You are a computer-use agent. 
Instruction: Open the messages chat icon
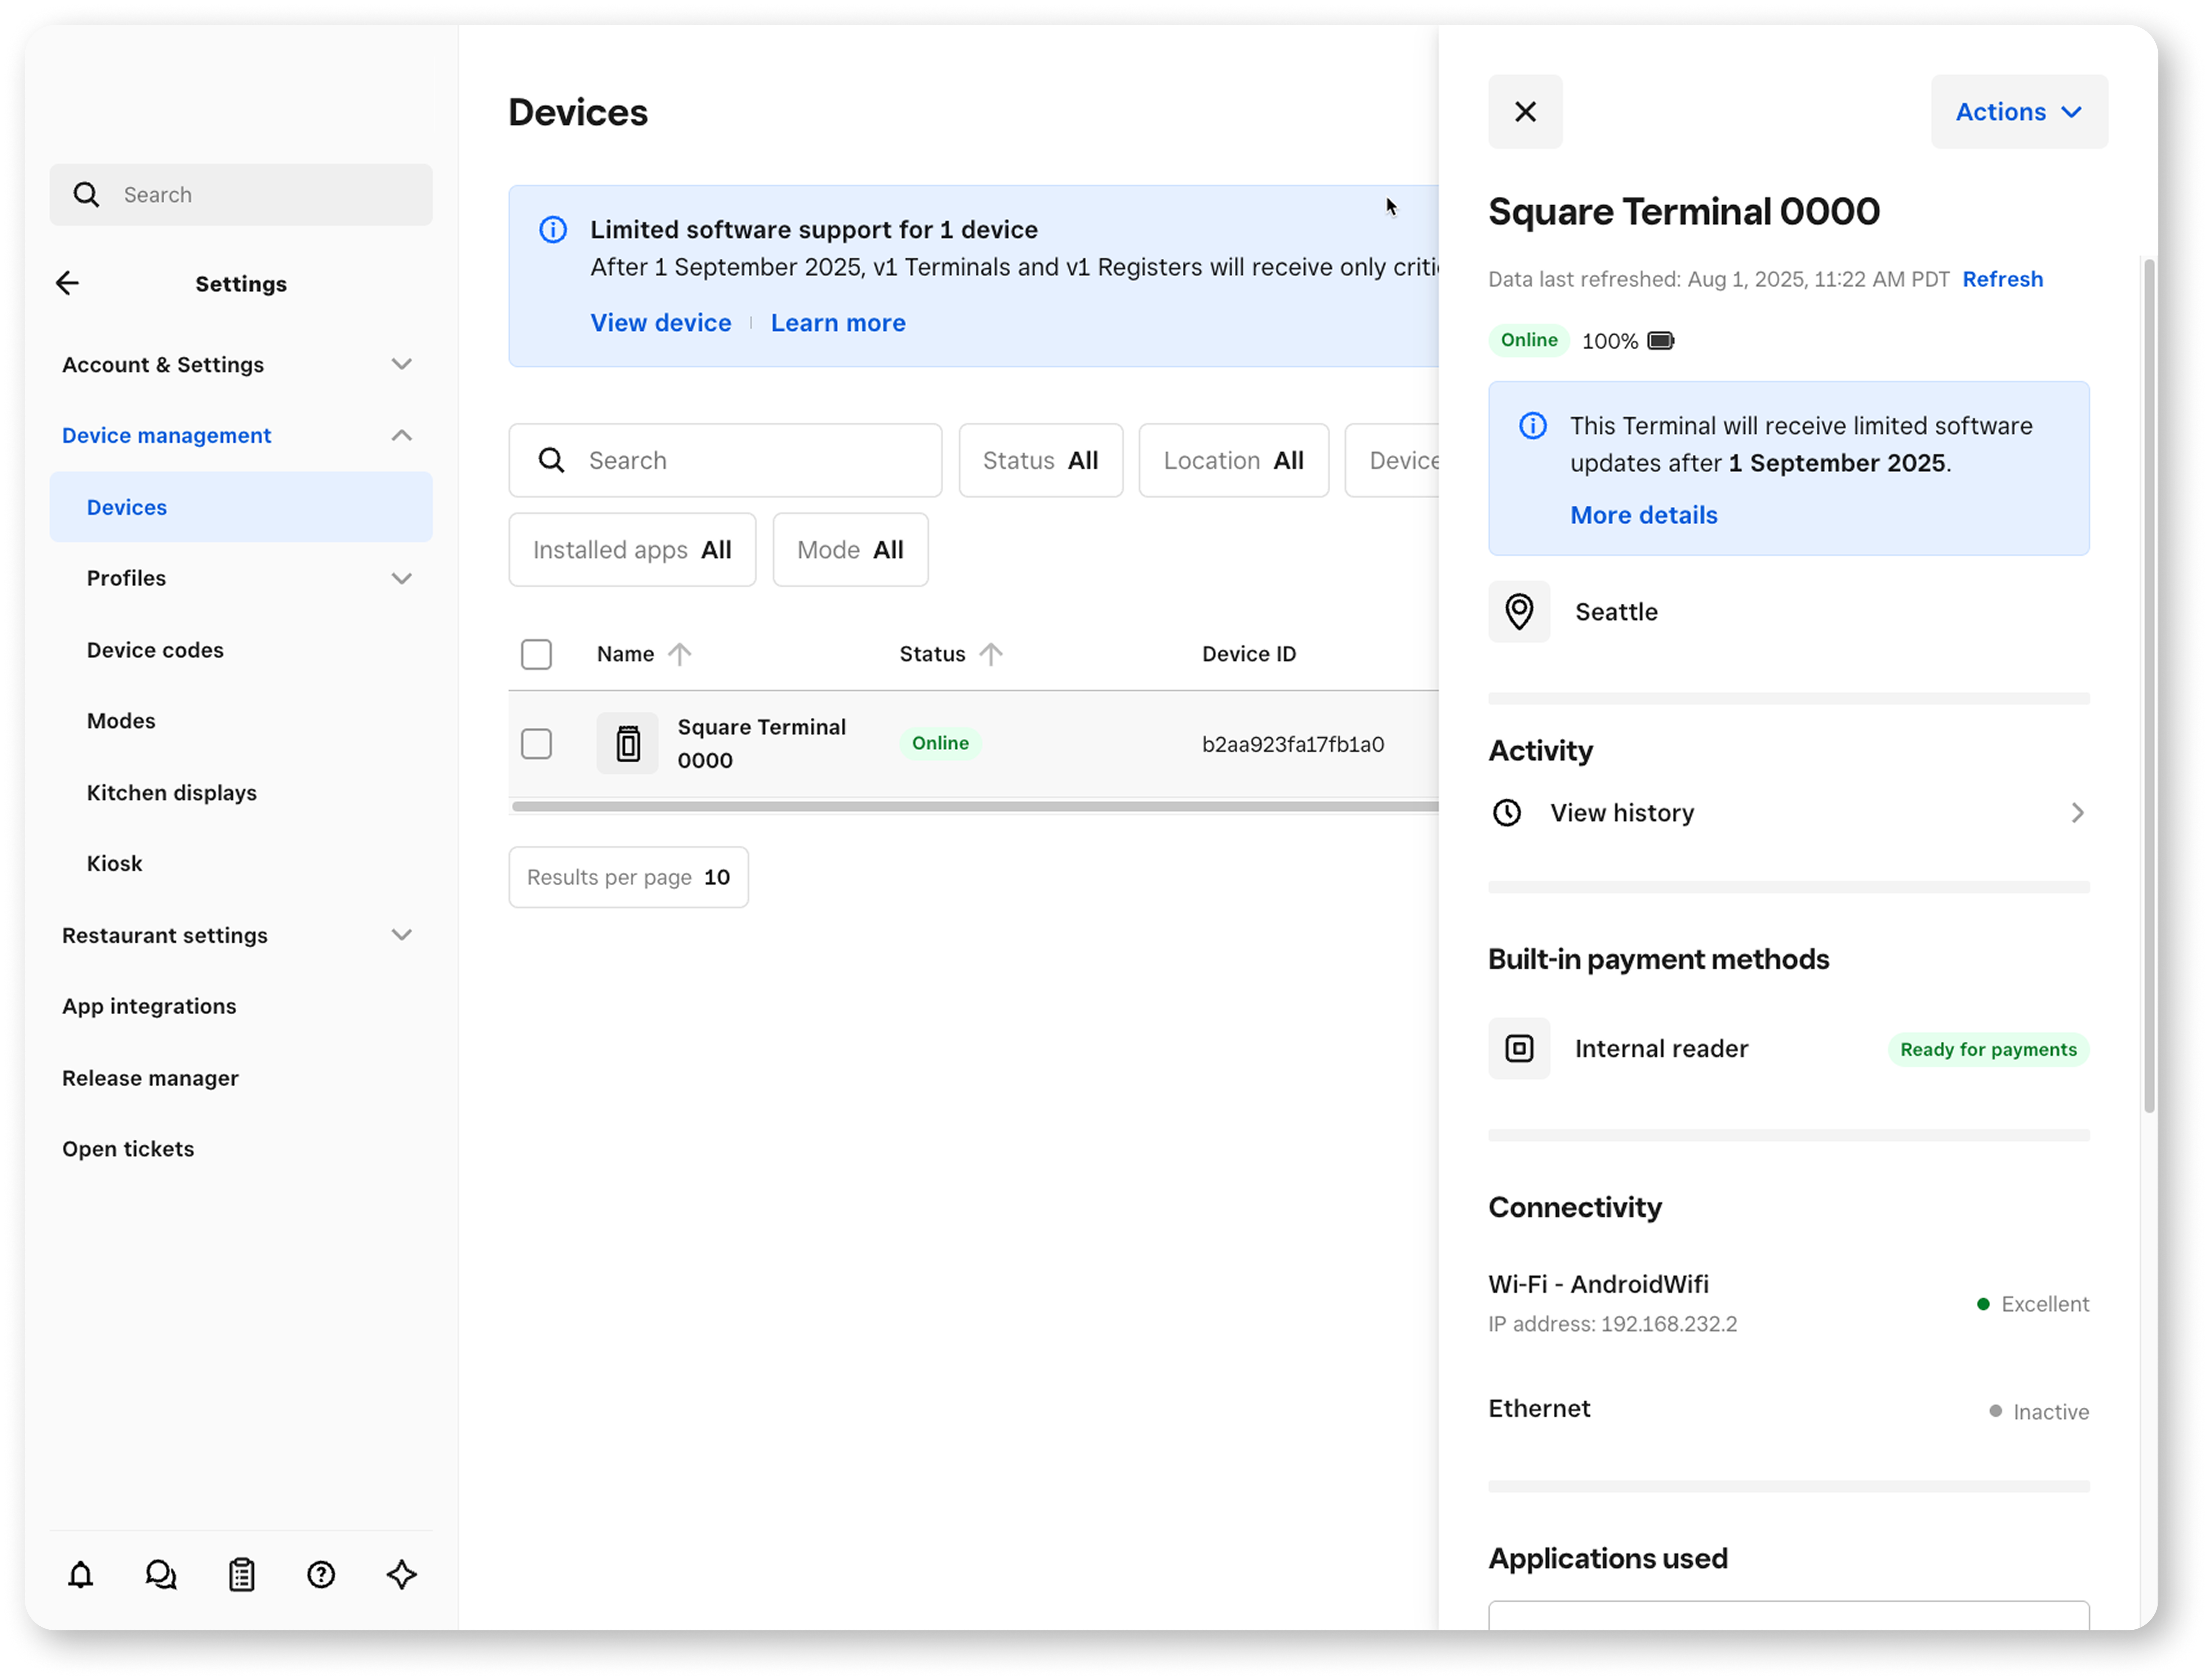(161, 1575)
